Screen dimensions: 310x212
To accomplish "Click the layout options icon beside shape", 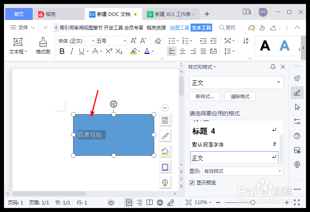I will (165, 120).
